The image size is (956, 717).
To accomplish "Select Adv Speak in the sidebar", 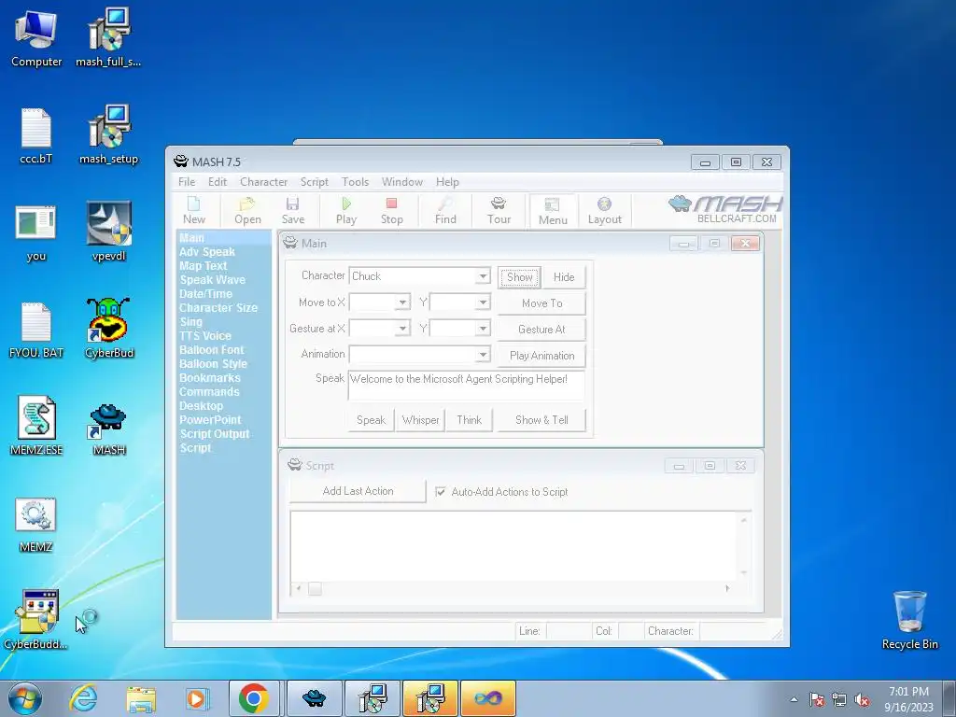I will 206,252.
